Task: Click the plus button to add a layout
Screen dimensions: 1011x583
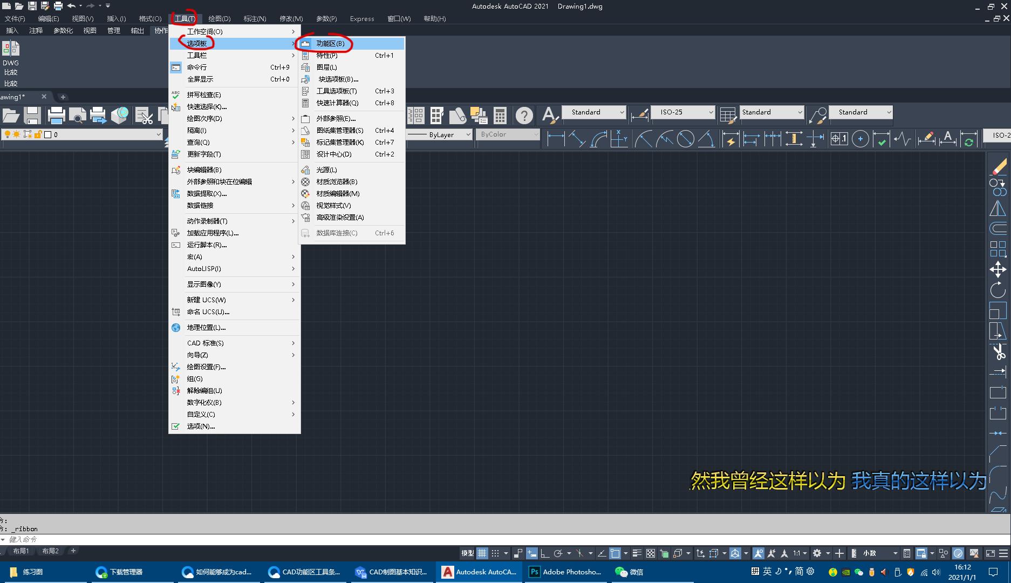Action: (x=73, y=551)
